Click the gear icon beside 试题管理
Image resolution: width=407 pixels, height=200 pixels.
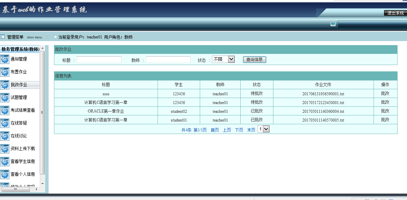5,98
